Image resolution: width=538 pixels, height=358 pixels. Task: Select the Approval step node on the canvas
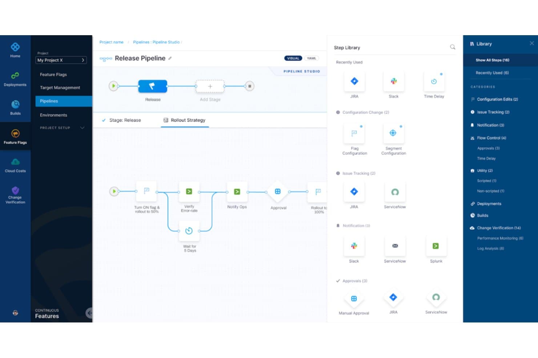point(278,192)
